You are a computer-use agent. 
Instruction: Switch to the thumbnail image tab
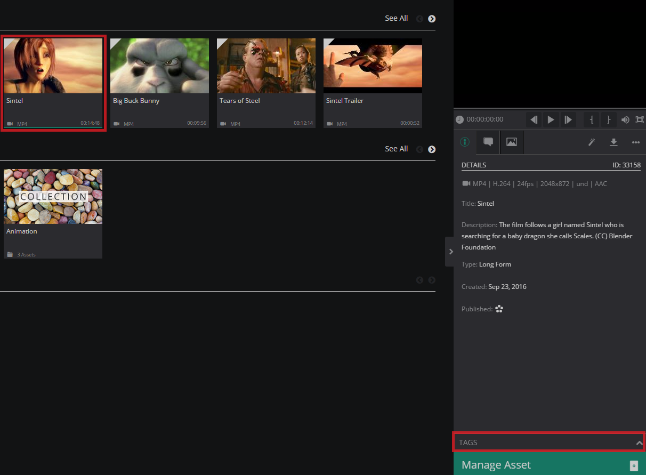click(512, 142)
